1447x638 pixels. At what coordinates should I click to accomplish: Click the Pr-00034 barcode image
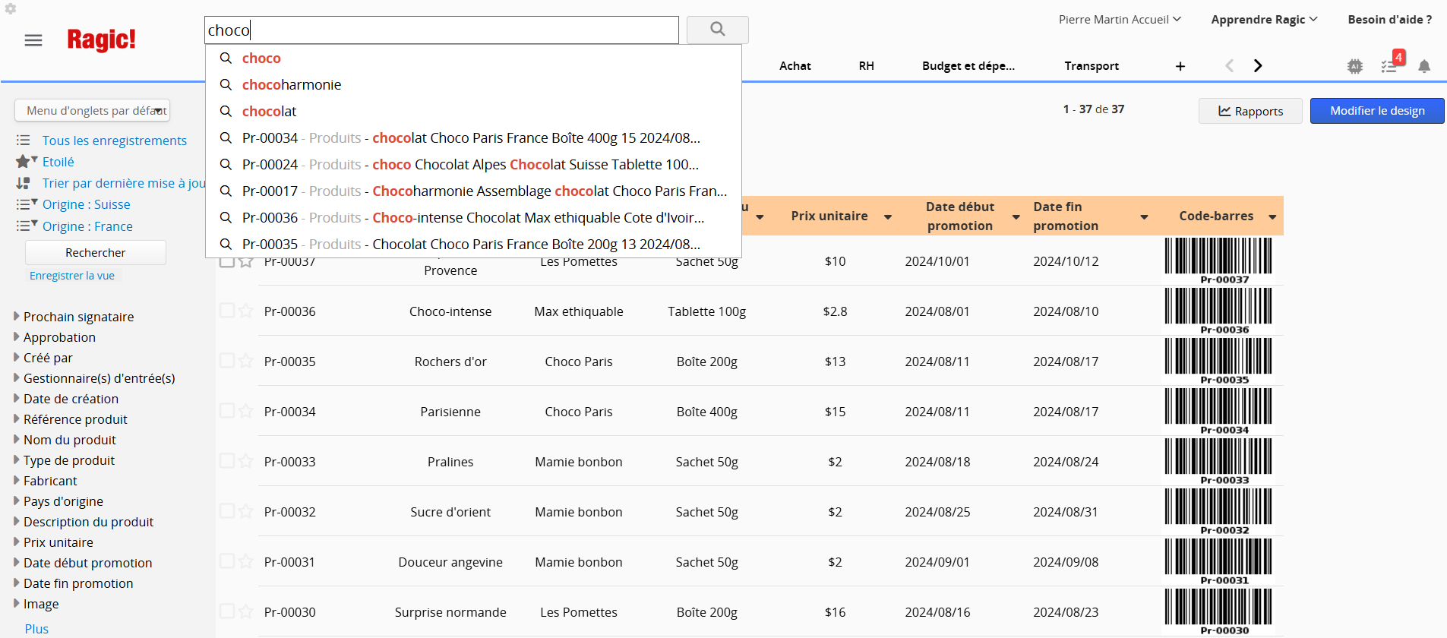[1218, 409]
